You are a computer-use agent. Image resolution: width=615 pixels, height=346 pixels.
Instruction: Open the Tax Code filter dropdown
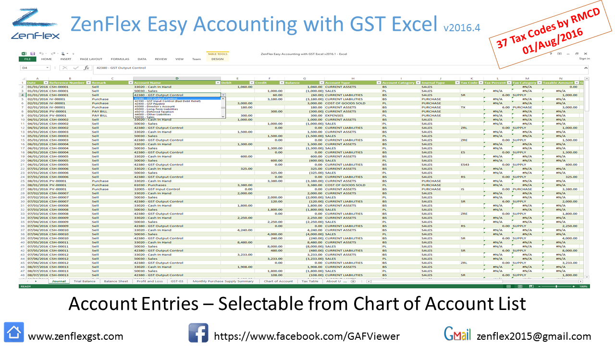click(480, 83)
